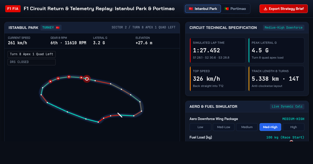The image size is (313, 164).
Task: Click the Export Strategy Brief button
Action: pos(284,9)
